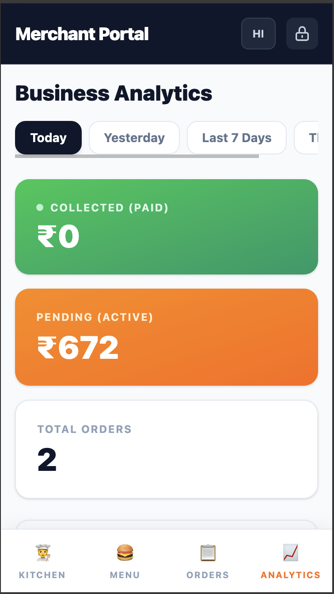The width and height of the screenshot is (334, 594).
Task: Tap the ORDERS label in bottom bar
Action: pos(208,575)
